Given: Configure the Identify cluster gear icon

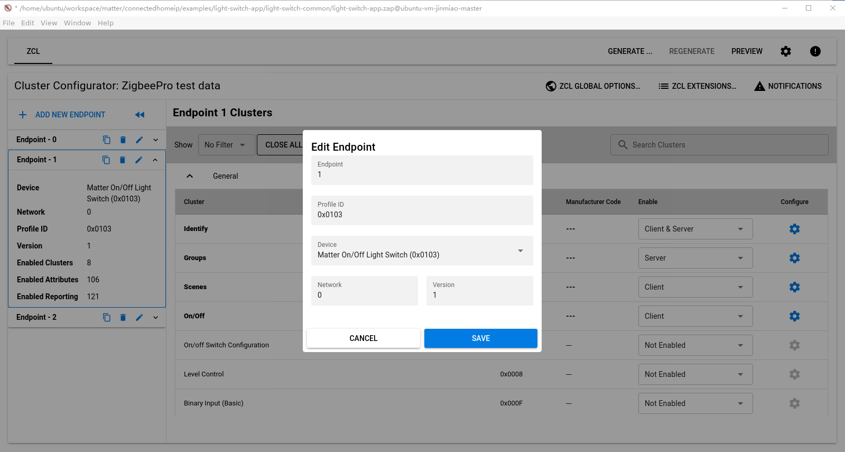Looking at the screenshot, I should (794, 229).
